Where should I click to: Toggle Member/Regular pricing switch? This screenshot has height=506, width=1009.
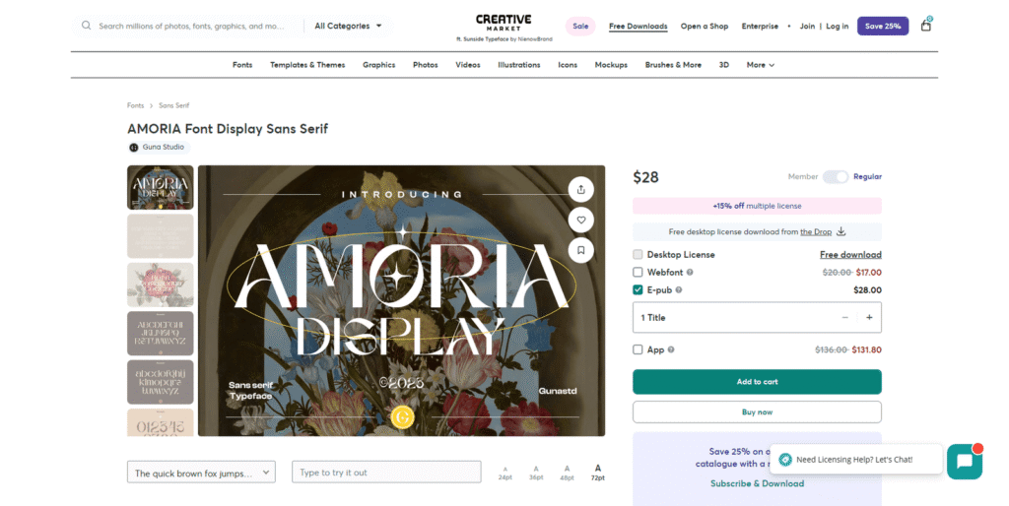click(836, 177)
